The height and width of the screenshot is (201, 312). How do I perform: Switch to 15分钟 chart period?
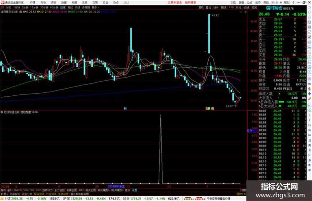click(x=34, y=7)
